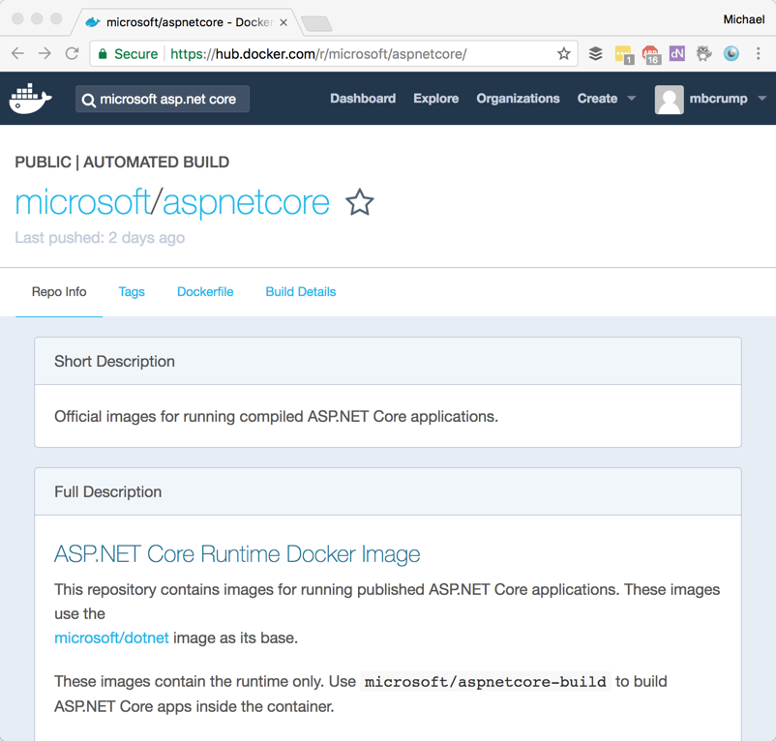
Task: Click the Michael profile name in Chrome
Action: point(744,19)
